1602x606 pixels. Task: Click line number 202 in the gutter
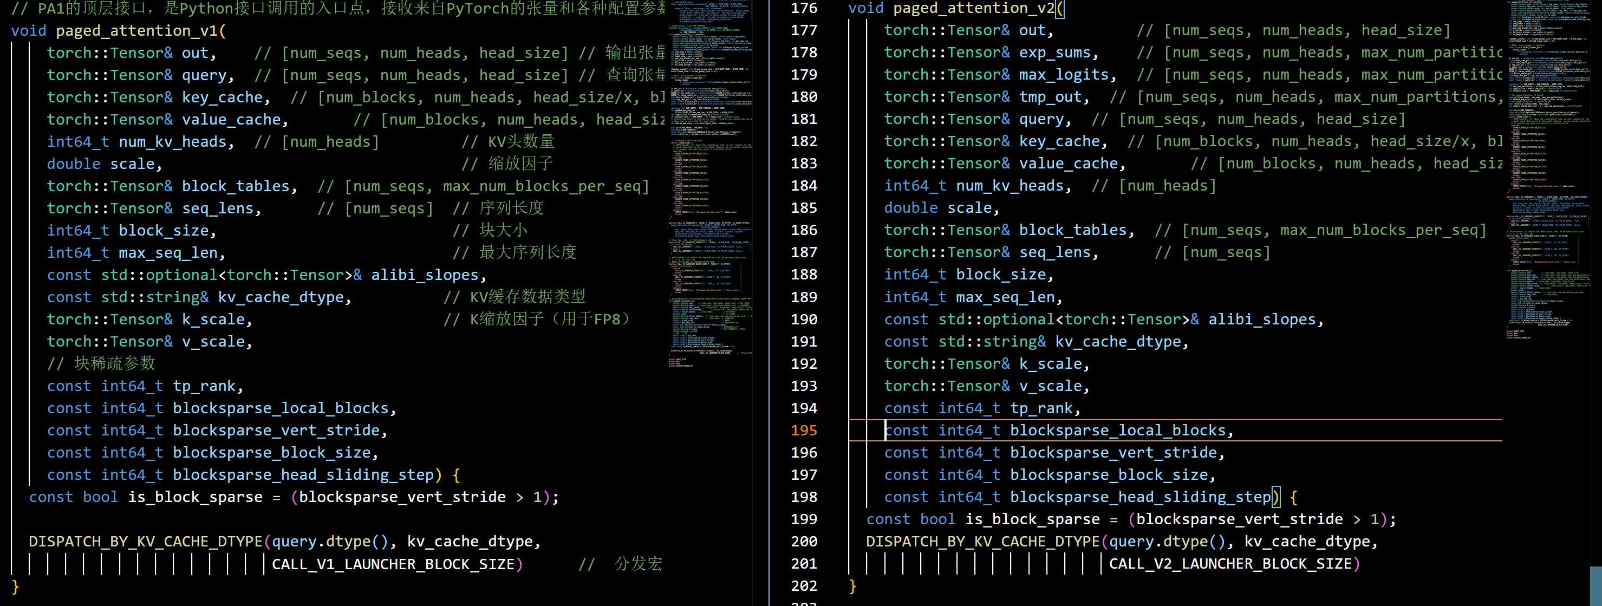click(x=804, y=586)
